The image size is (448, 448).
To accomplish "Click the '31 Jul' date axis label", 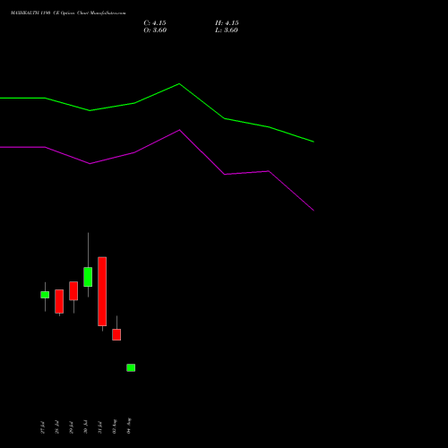I will [x=99, y=427].
